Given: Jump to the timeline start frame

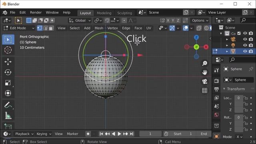Looking at the screenshot, I should (101, 134).
